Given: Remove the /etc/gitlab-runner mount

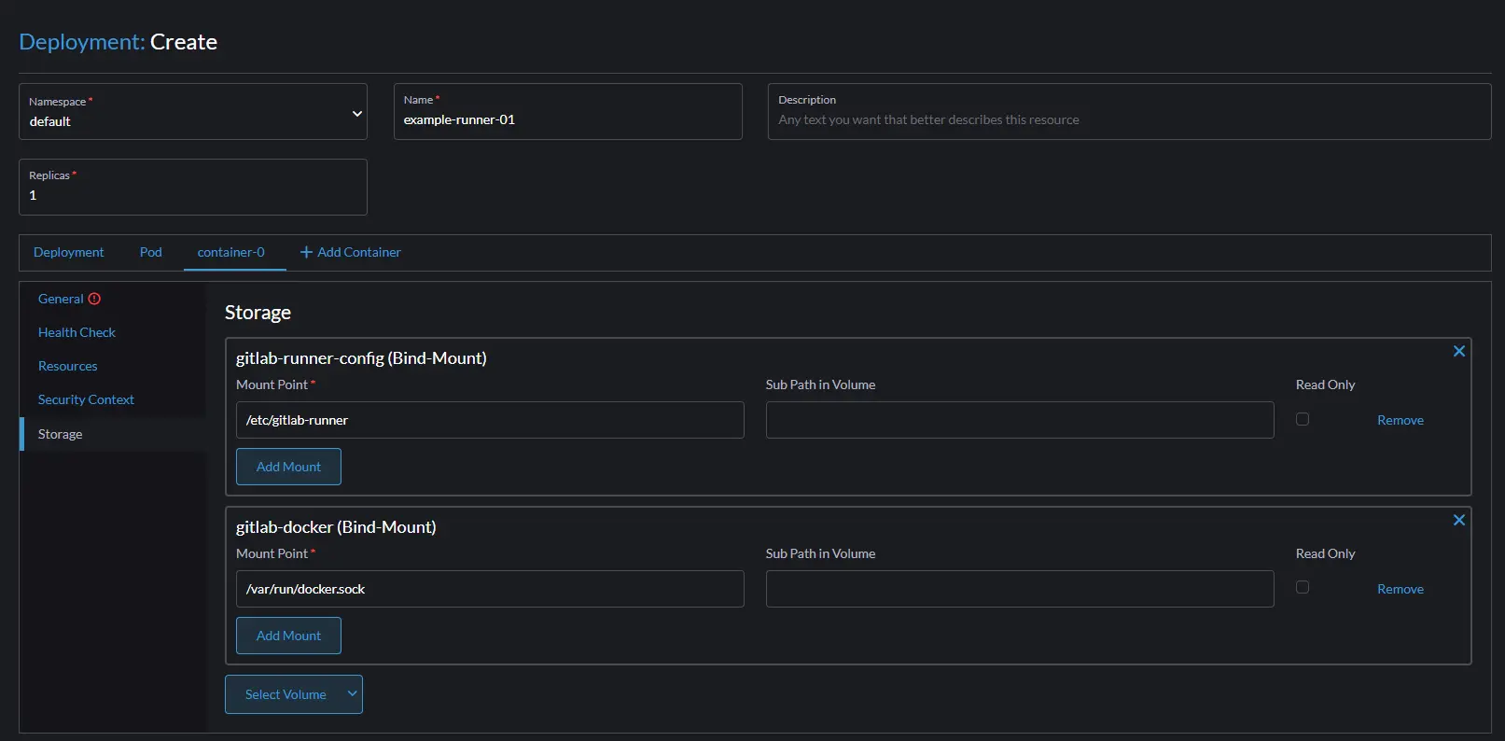Looking at the screenshot, I should point(1400,420).
